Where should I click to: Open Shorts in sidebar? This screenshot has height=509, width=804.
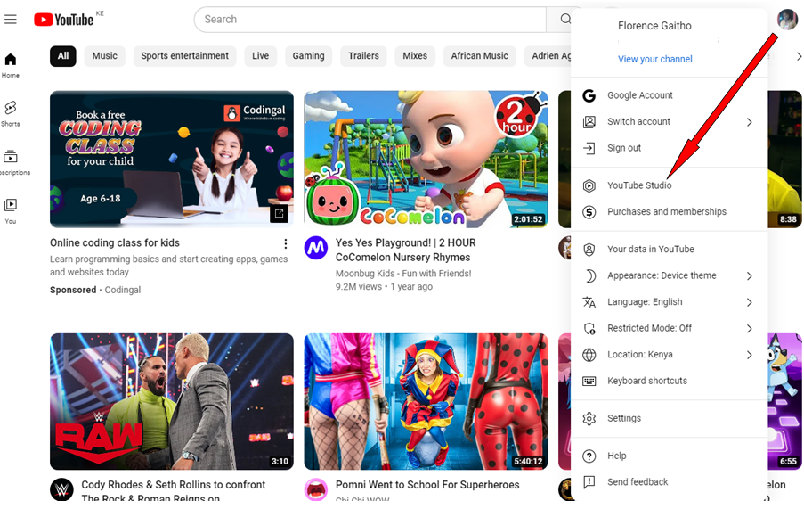click(11, 113)
